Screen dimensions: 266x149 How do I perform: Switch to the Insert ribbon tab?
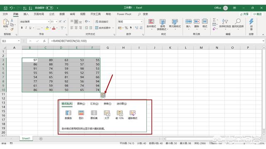[26, 14]
